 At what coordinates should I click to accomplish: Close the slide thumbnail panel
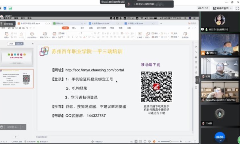pos(33,44)
